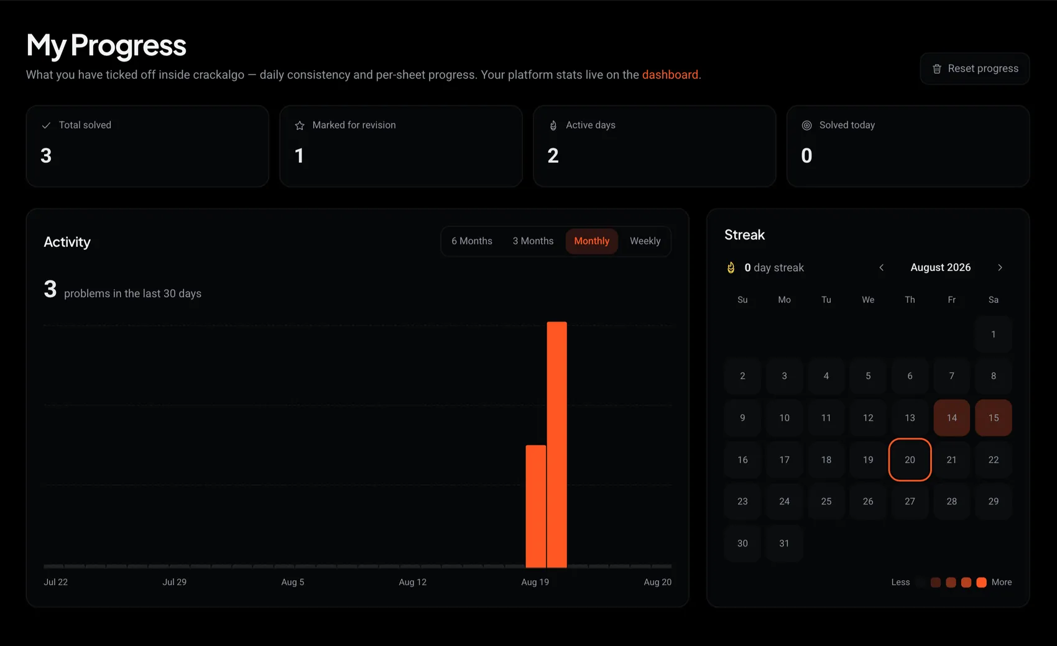Select the Monthly activity tab
This screenshot has height=646, width=1057.
(x=591, y=241)
